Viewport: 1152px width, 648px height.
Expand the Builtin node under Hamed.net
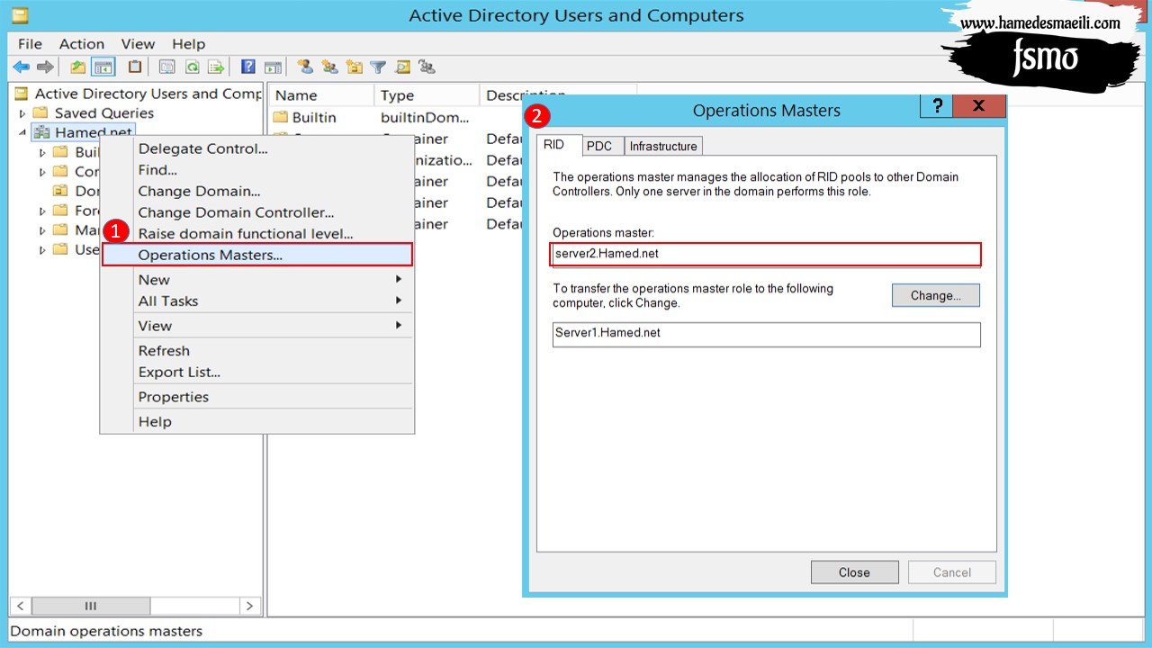42,152
